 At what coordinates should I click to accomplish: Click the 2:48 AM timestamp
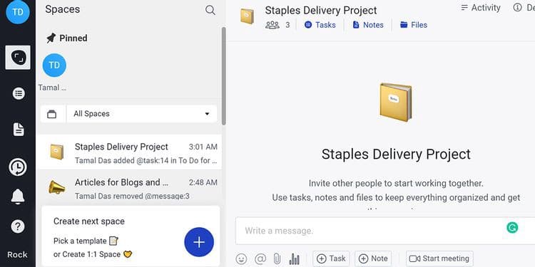click(x=203, y=182)
